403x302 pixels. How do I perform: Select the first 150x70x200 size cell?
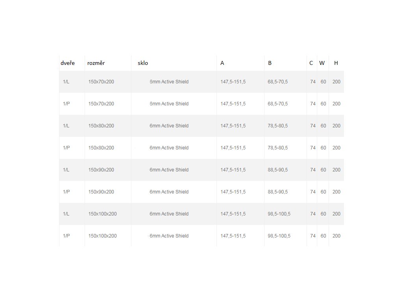pyautogui.click(x=101, y=82)
